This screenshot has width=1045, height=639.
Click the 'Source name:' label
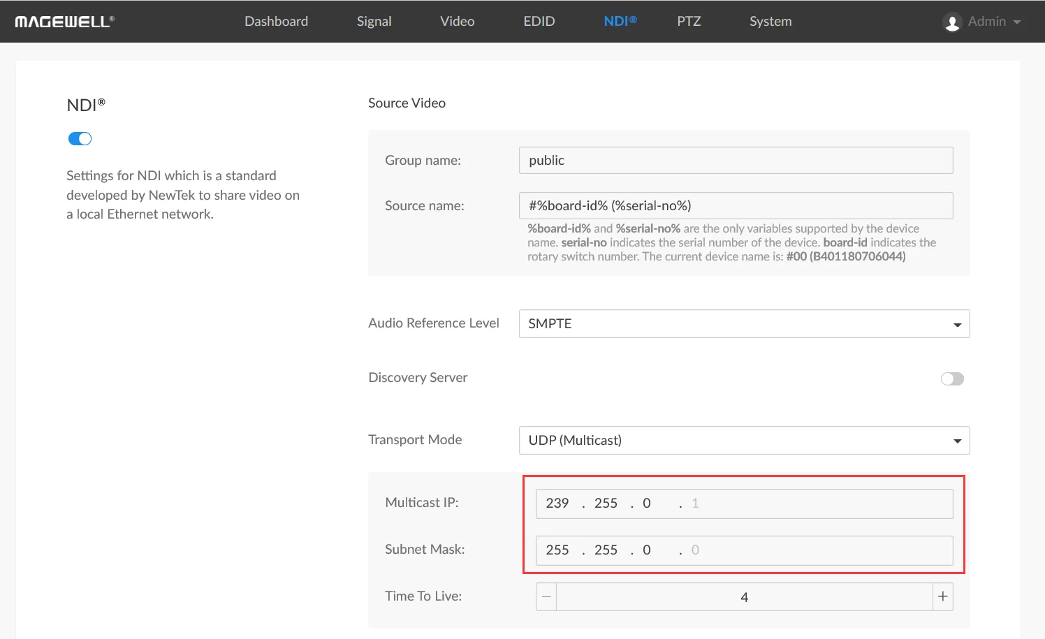(x=425, y=205)
